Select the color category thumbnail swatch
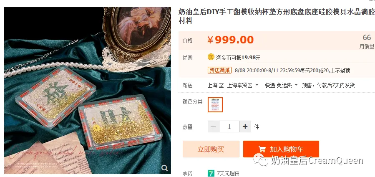The image size is (375, 177). [215, 105]
